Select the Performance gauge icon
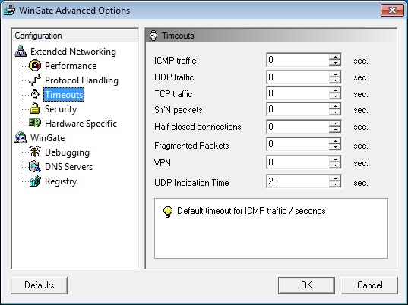The image size is (408, 305). tap(35, 65)
